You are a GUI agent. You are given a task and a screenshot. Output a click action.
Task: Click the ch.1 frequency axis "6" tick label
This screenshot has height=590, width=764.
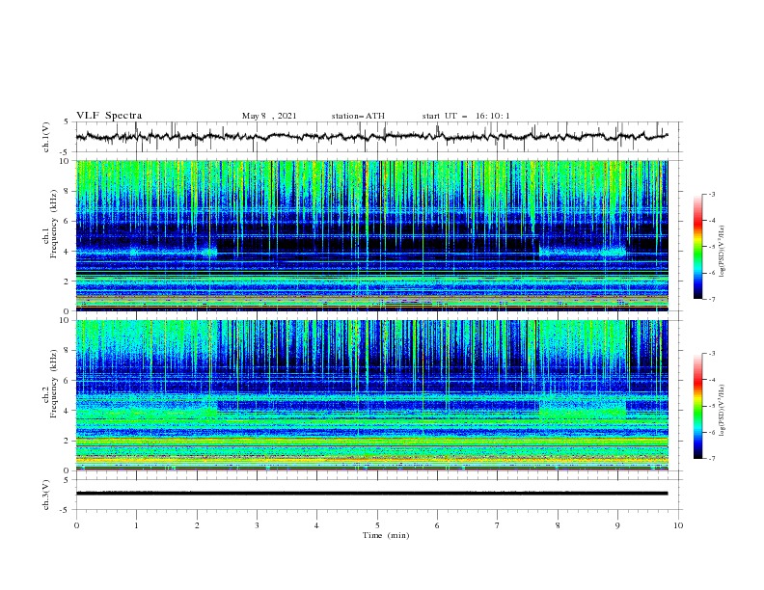pos(67,221)
